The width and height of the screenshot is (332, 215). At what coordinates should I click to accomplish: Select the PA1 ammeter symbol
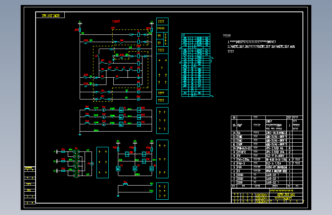104,110
